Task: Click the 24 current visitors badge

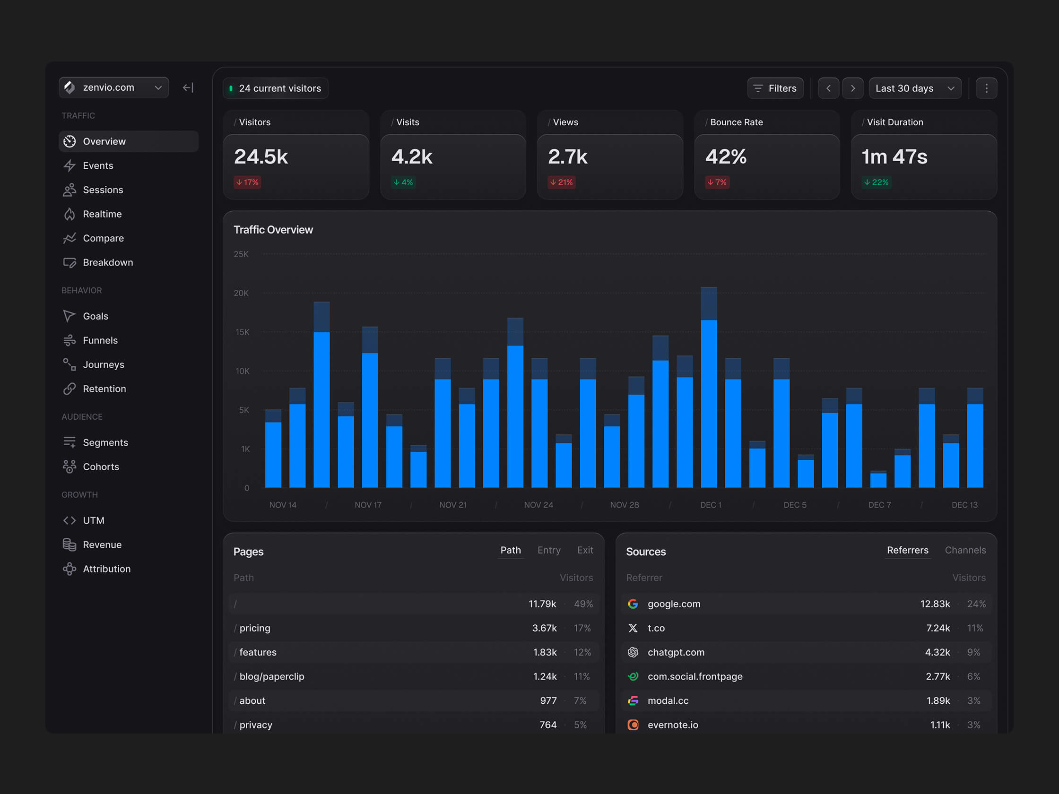Action: click(276, 88)
